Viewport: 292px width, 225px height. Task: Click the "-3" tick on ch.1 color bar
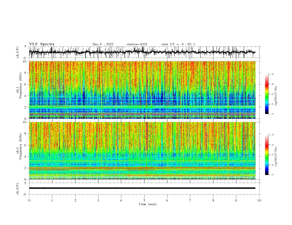tap(272, 74)
